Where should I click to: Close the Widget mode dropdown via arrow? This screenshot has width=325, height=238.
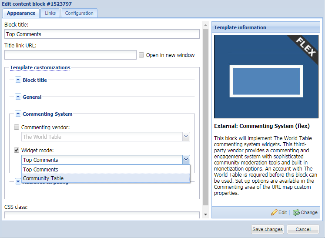pyautogui.click(x=186, y=160)
